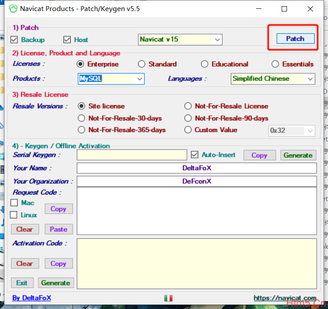Click Copy button beside the Mac checkbox
328x309 pixels.
[59, 209]
